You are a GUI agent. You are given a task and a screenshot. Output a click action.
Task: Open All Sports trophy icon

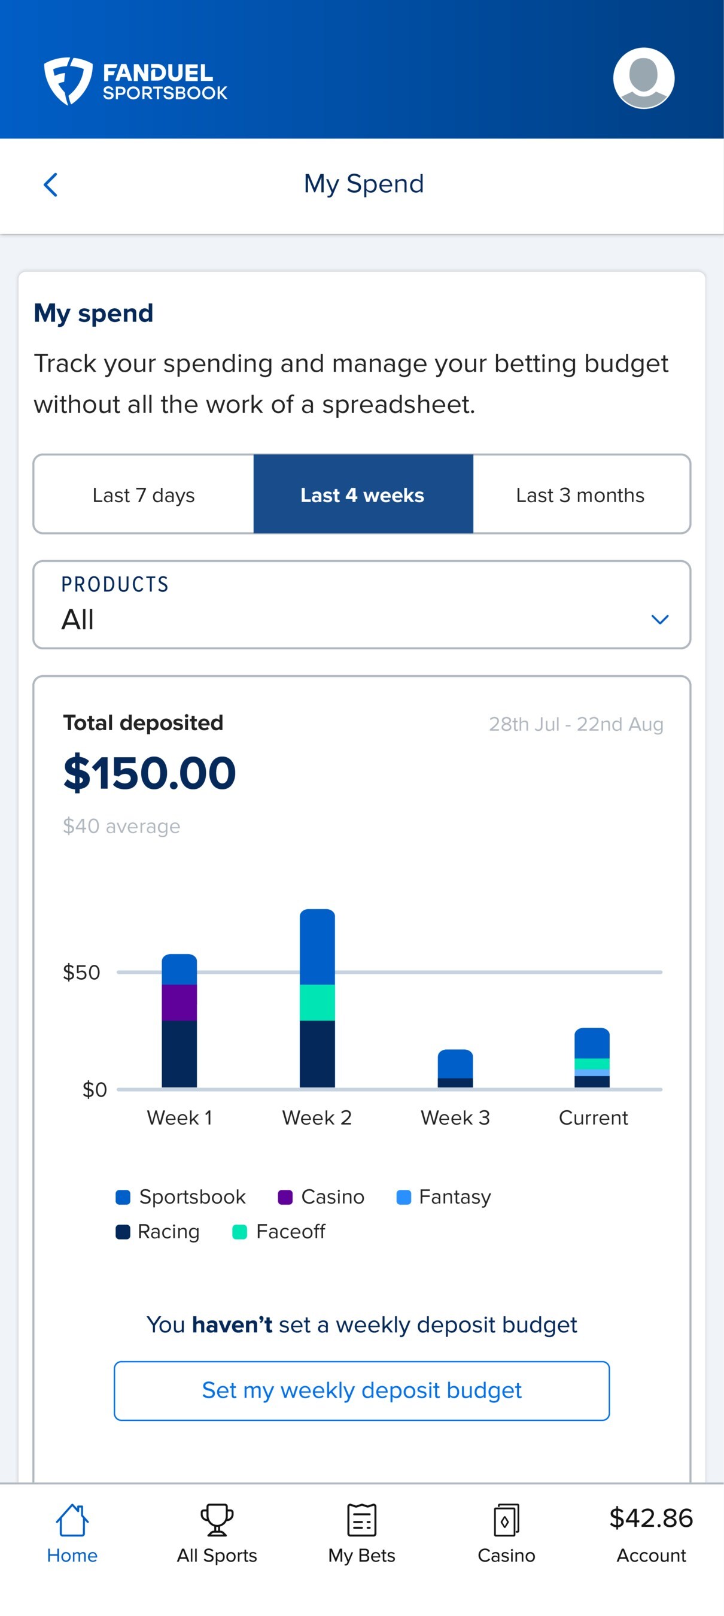coord(217,1520)
